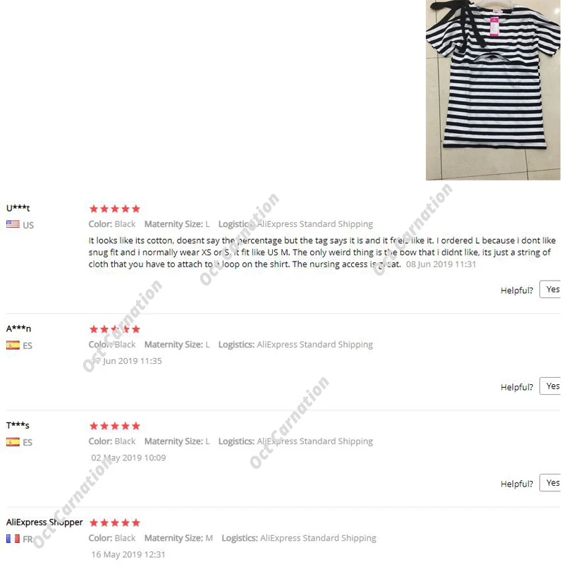Screen dimensions: 564x564
Task: Click the star rating on T***s's review
Action: 115,426
